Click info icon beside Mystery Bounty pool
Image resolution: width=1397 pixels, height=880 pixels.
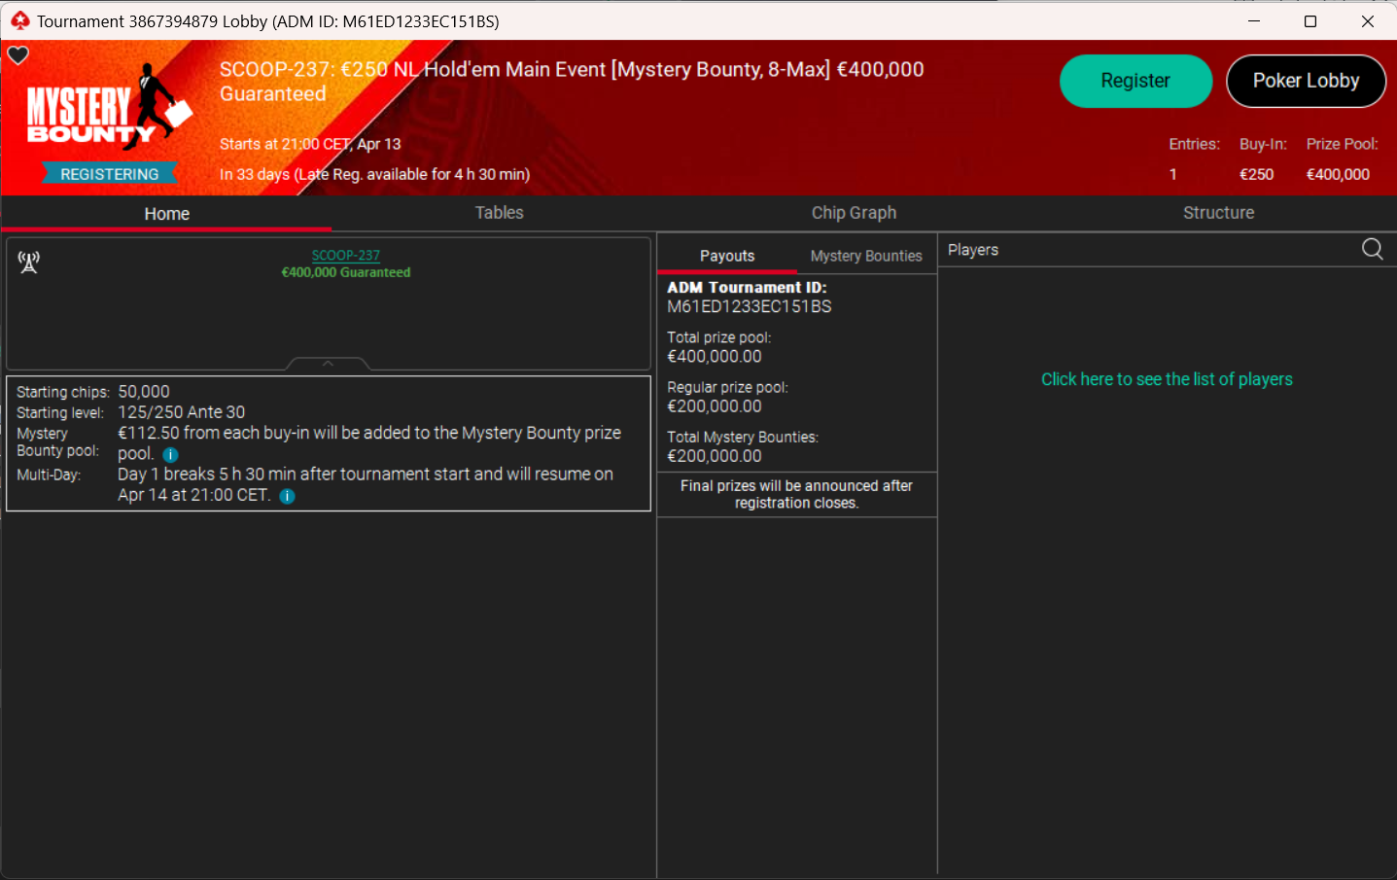click(170, 454)
